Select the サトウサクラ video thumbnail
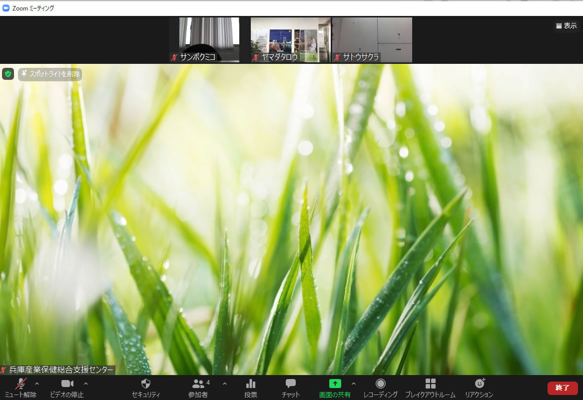The width and height of the screenshot is (583, 400). point(372,40)
